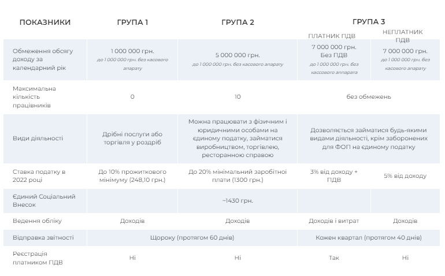This screenshot has width=445, height=276.
Task: Click the 5 000 000 грн. income limit
Action: point(238,55)
